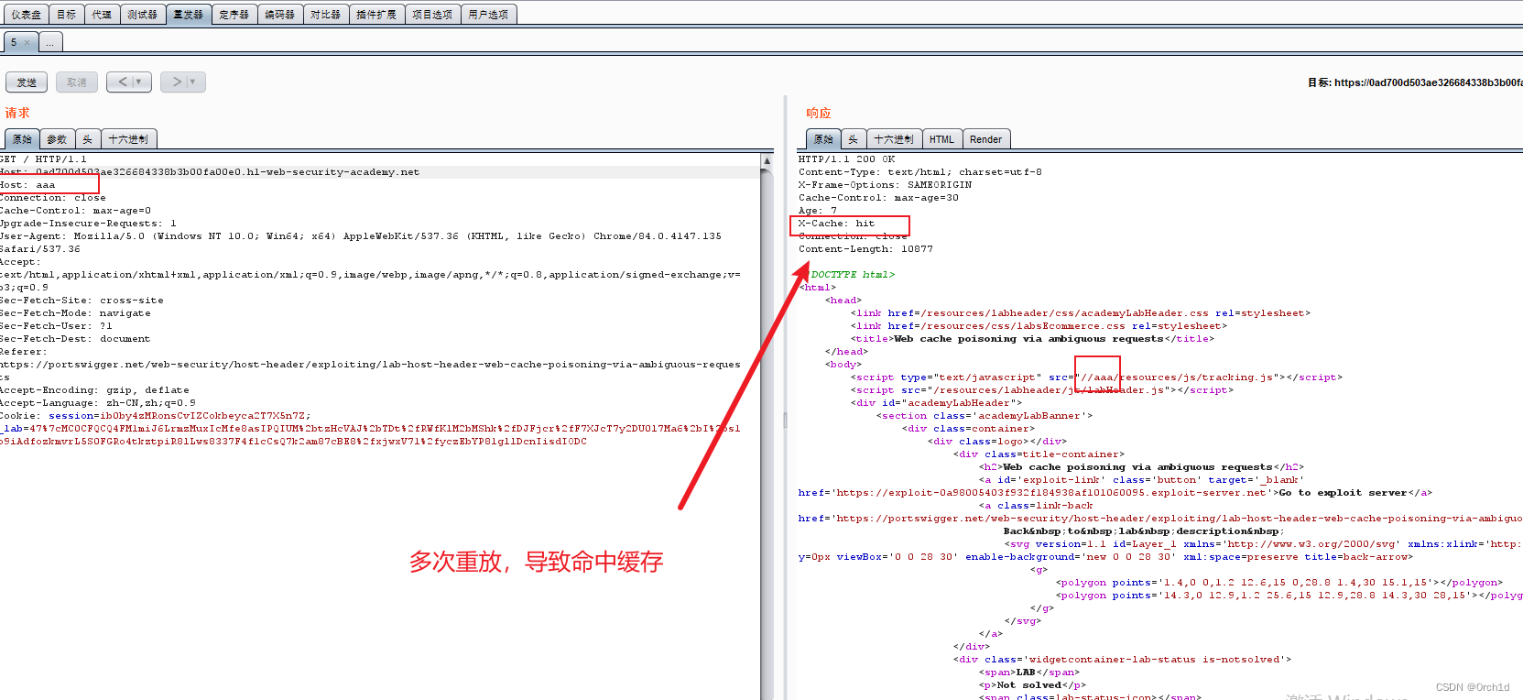Open the 代理 (Proxy) tab
1523x700 pixels.
(102, 15)
